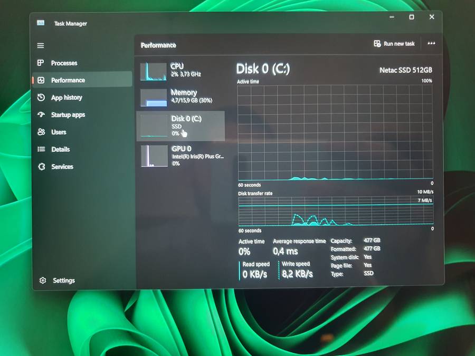This screenshot has height=356, width=475.
Task: Open the Users page
Action: (41, 132)
